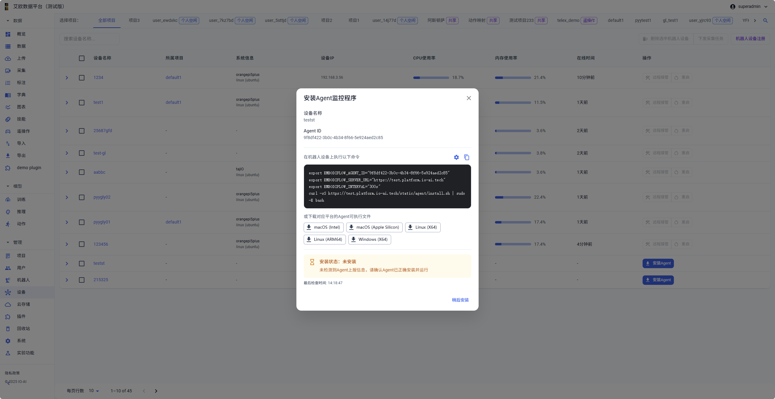
Task: Click the project search magnifier icon
Action: coord(765,21)
